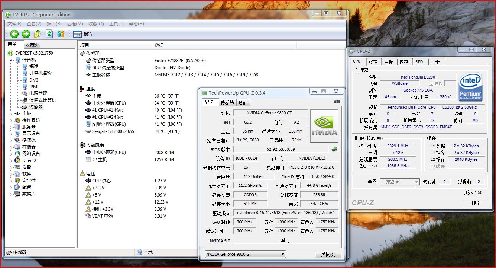Click the 数据 column header

225,45
